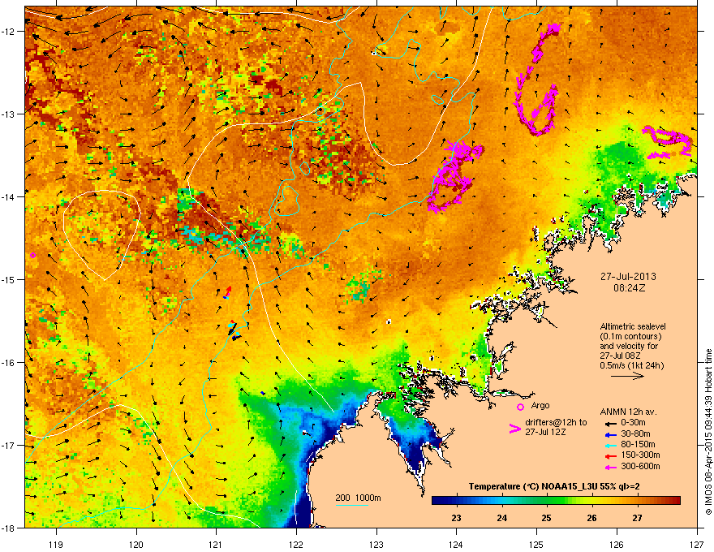
Task: Click the colorbar tick label 24
Action: pyautogui.click(x=501, y=518)
